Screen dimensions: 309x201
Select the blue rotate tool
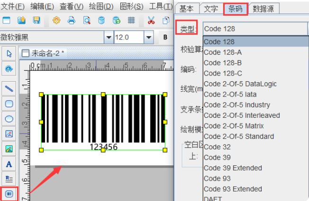tap(9, 68)
